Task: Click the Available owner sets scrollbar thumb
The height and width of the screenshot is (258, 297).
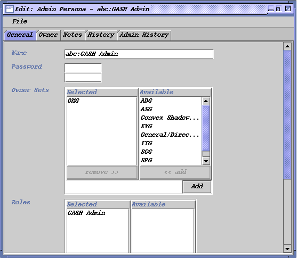Action: click(x=206, y=128)
